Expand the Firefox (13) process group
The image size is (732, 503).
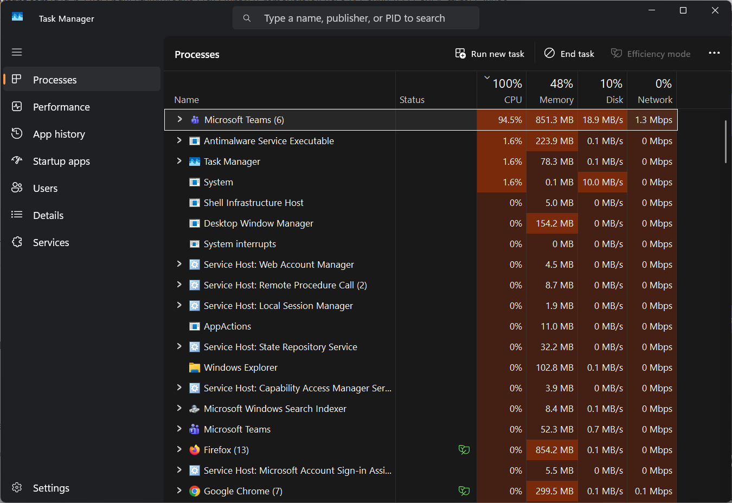click(179, 449)
